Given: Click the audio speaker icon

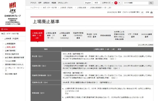Looking at the screenshot, I should point(142,12).
